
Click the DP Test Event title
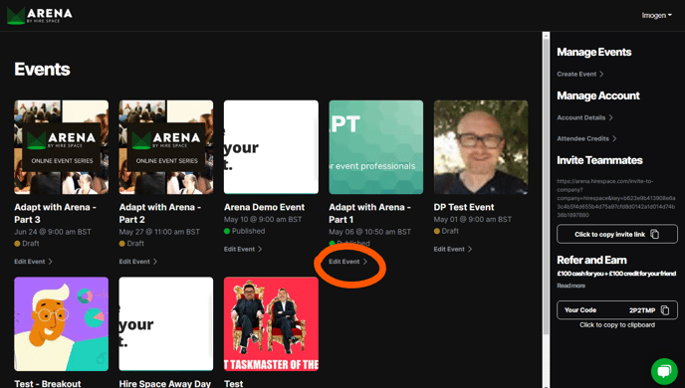(x=464, y=207)
